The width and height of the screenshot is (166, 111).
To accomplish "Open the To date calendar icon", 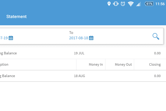I will 91,38.
